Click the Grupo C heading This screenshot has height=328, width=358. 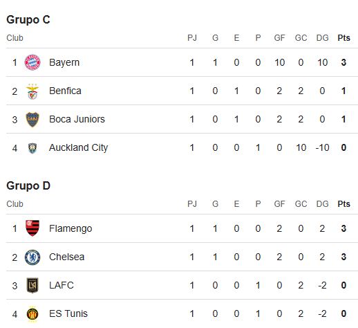click(x=28, y=20)
